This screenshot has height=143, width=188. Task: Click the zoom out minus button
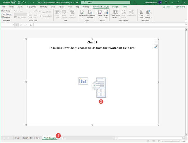tap(163, 141)
